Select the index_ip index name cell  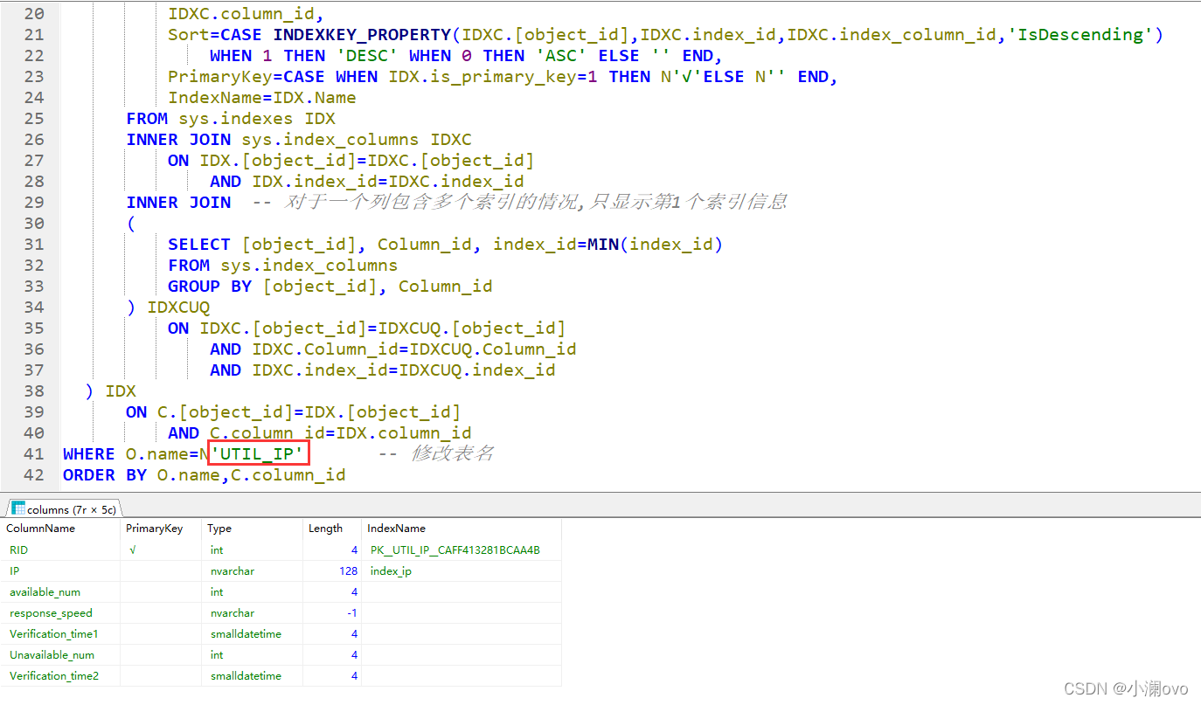click(x=461, y=571)
